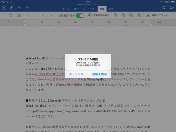Tap the inserted text 文書作成用のアプリ
The image size is (176, 132).
[x=63, y=79]
